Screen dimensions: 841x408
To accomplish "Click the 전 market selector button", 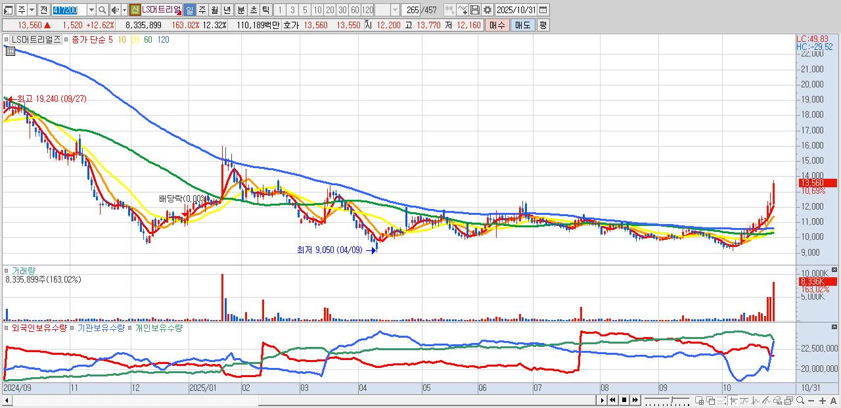I will (43, 10).
